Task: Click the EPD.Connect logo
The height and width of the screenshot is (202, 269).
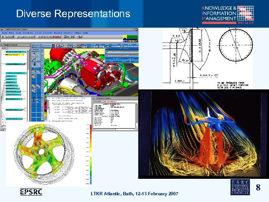Action: (x=130, y=39)
